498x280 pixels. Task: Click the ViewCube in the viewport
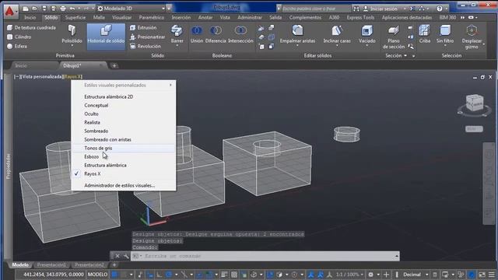tap(474, 103)
